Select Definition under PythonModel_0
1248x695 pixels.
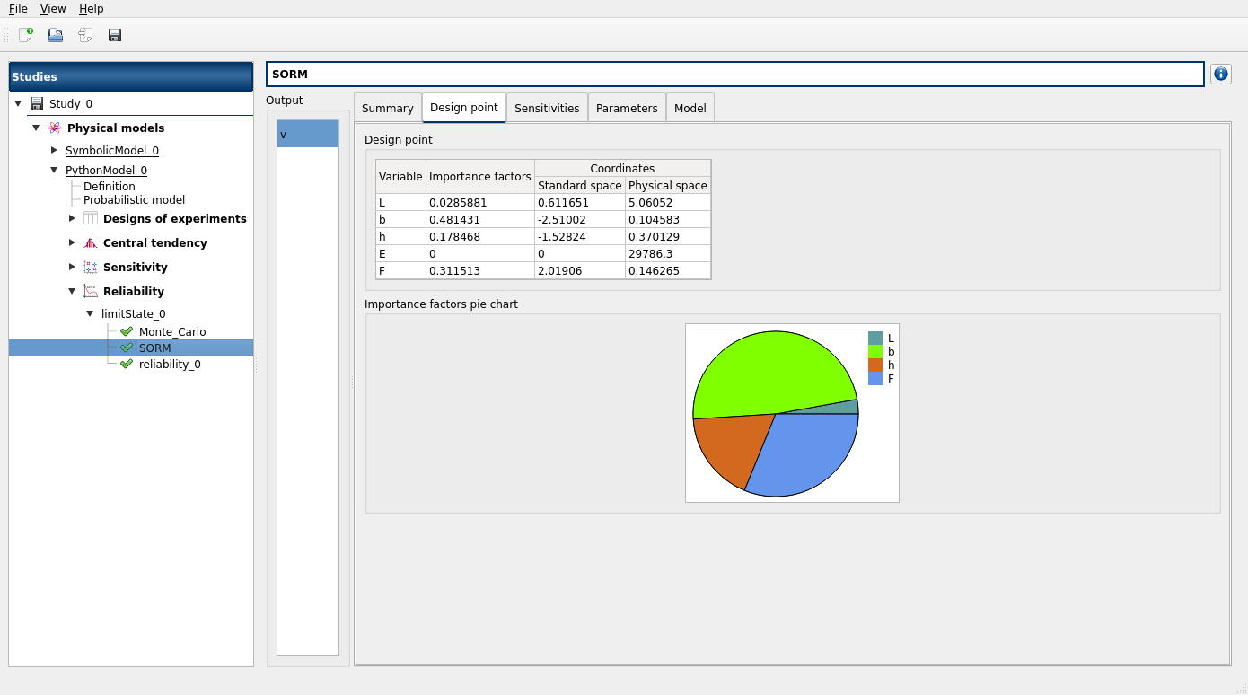tap(110, 187)
